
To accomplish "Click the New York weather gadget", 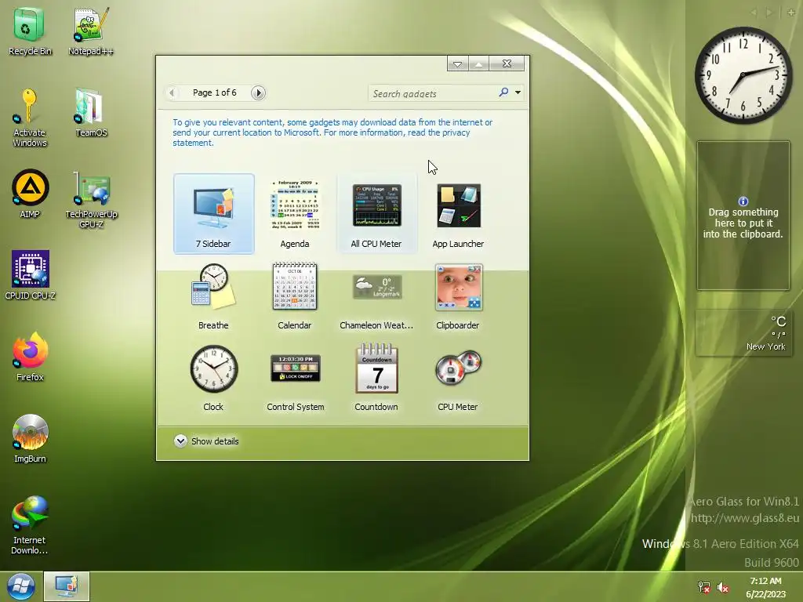I will click(743, 332).
